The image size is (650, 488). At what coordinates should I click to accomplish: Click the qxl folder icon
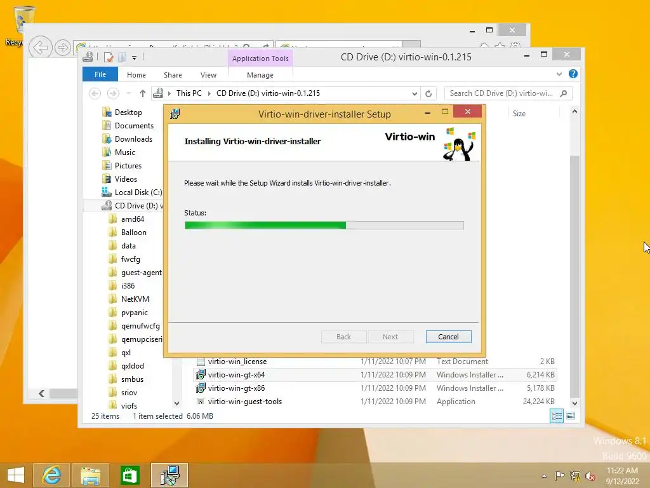(113, 352)
